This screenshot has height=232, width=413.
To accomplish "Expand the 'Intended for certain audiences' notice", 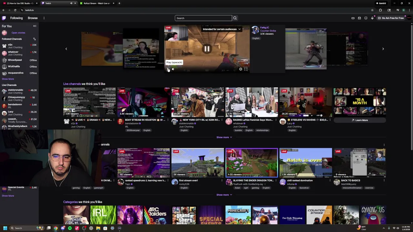I will (222, 29).
